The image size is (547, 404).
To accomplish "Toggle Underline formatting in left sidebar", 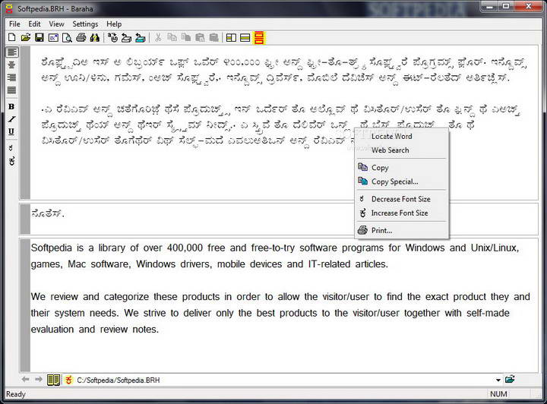I will pos(11,131).
